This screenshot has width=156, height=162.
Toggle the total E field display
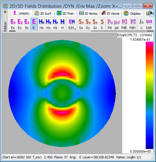(34, 24)
